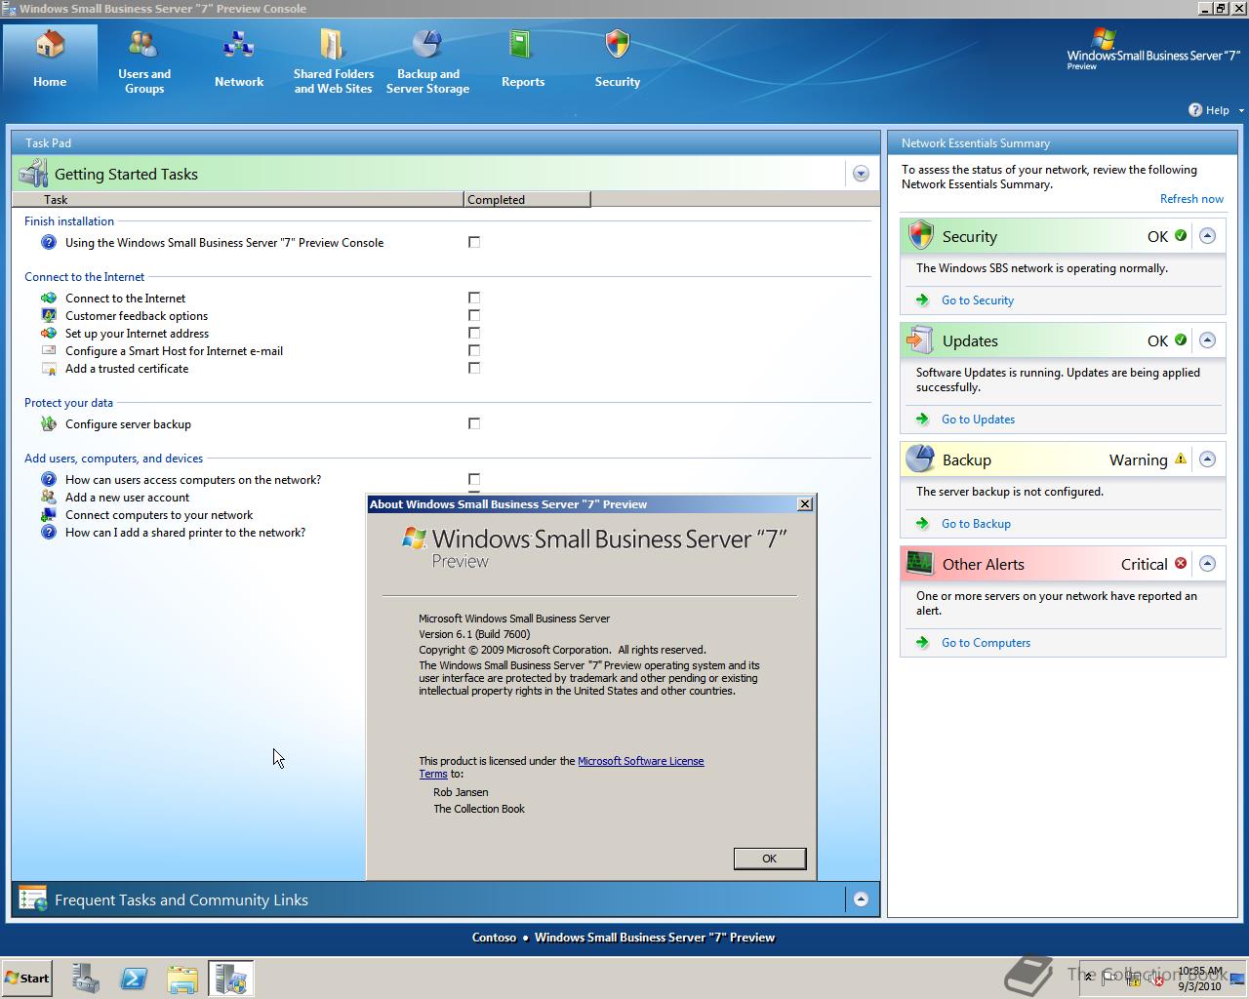Close the About dialog with X

[805, 504]
